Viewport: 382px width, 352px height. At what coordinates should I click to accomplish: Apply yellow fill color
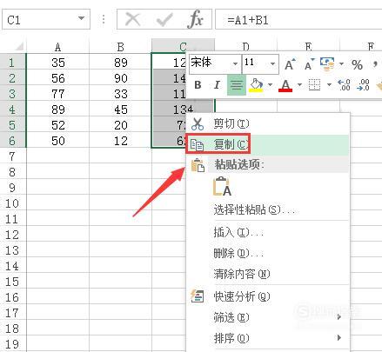pos(256,85)
